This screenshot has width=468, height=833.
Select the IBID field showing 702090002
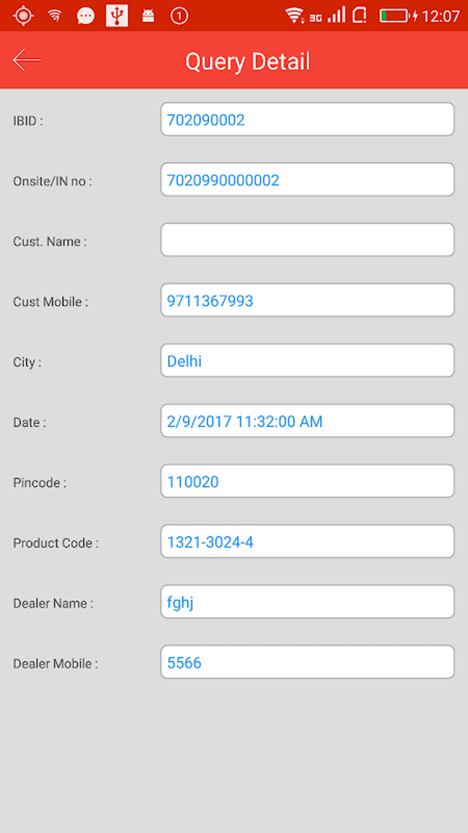click(307, 119)
